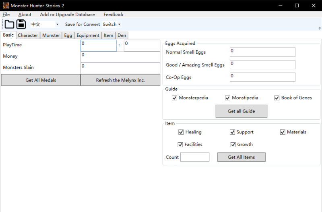
Task: Switch to the Egg tab
Action: point(68,35)
